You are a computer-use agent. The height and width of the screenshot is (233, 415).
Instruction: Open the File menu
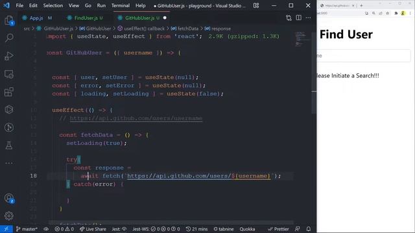pyautogui.click(x=19, y=5)
